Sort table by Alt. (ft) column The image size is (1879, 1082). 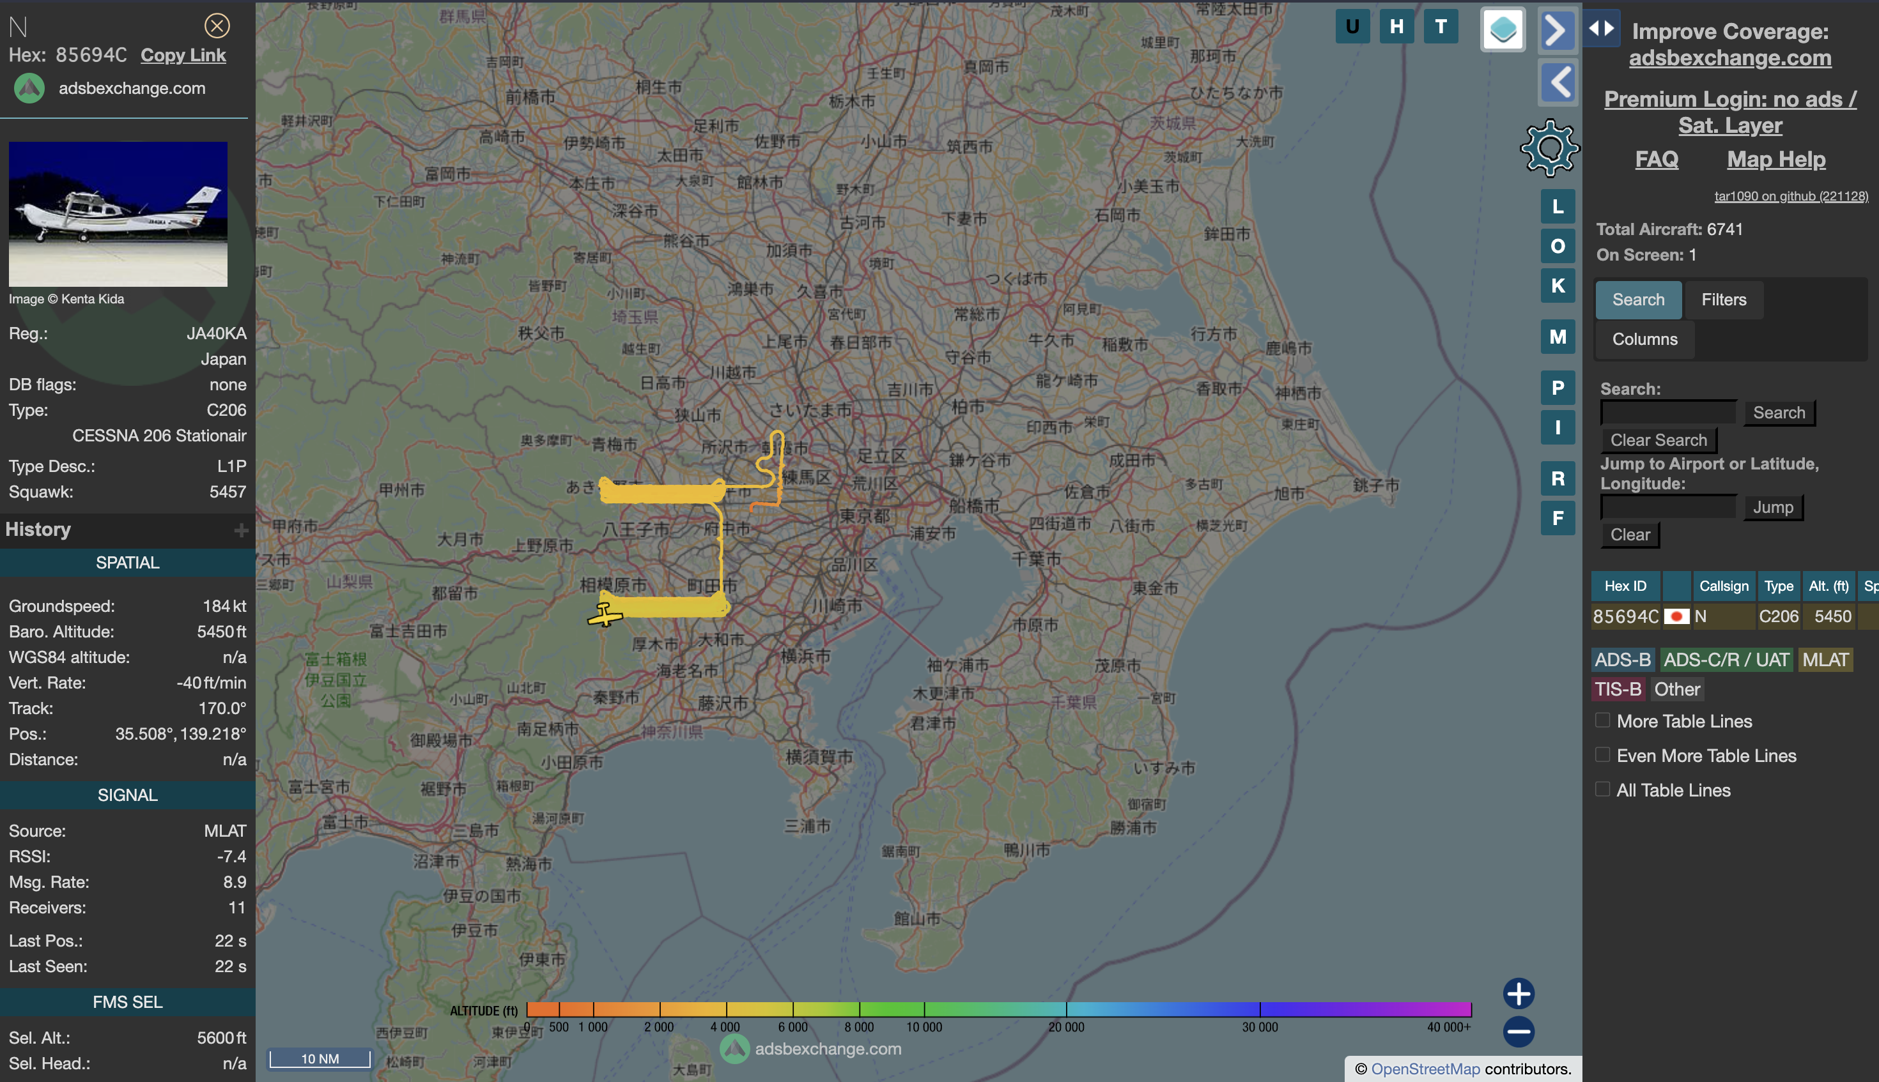1829,586
